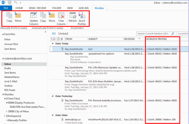Switch to the FOLDER tab
This screenshot has width=189, height=124.
(x=57, y=8)
